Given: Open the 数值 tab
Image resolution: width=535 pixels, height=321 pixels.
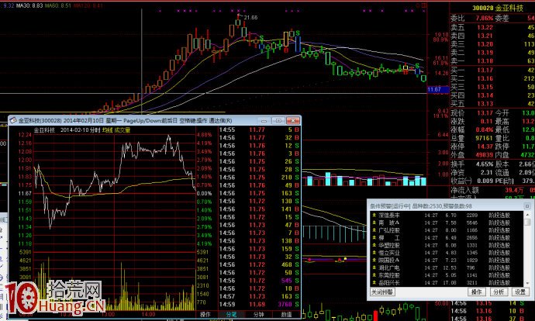Looking at the screenshot, I should point(287,314).
